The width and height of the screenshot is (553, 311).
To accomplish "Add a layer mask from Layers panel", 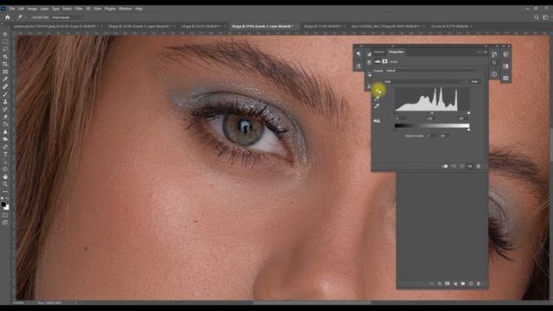I will point(448,283).
